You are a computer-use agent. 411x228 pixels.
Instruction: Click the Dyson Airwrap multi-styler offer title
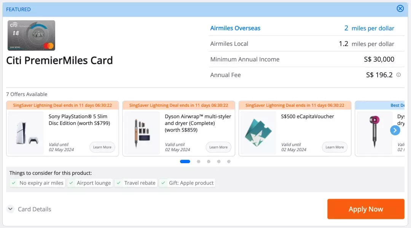(198, 123)
